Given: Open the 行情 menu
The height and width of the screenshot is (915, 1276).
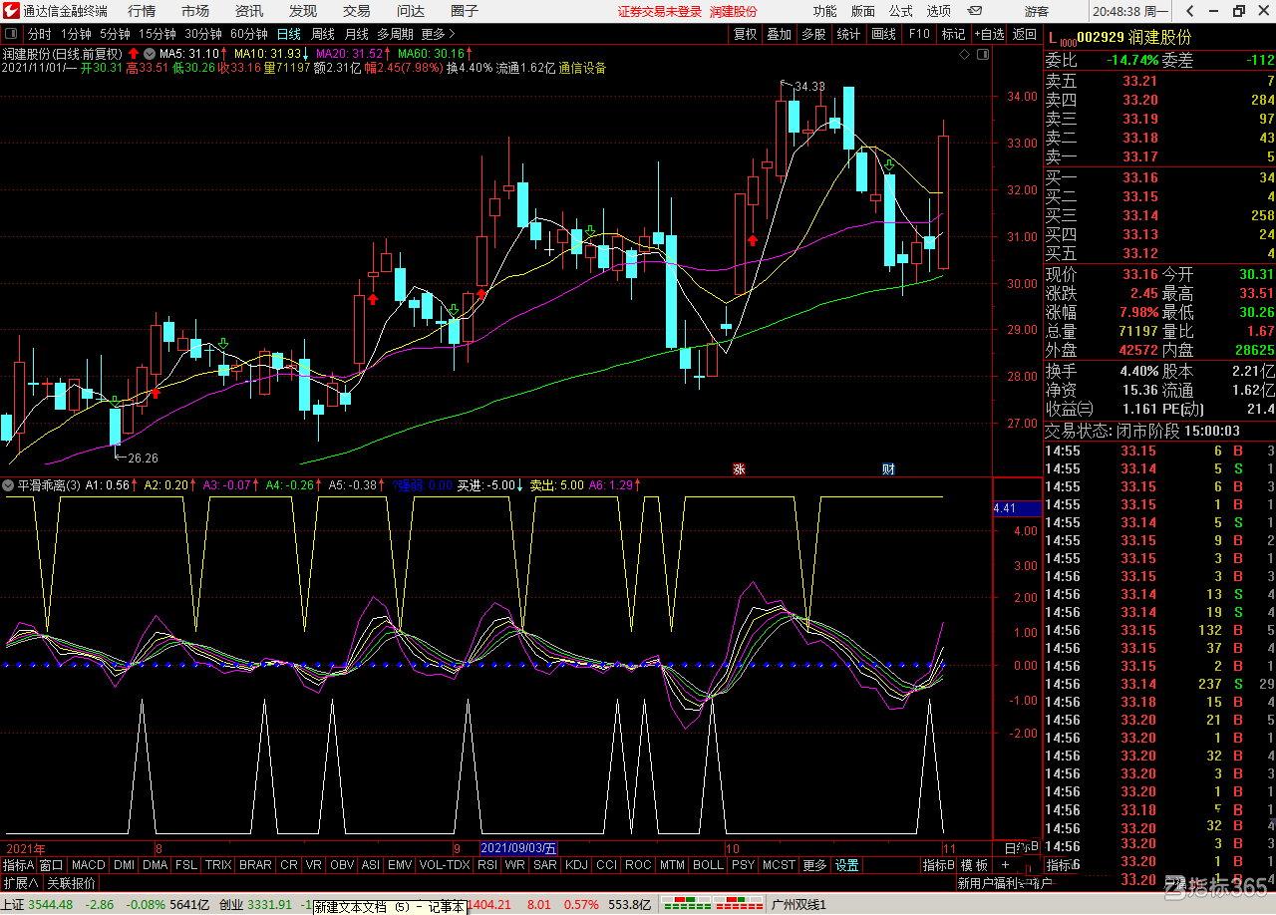Looking at the screenshot, I should click(x=142, y=11).
